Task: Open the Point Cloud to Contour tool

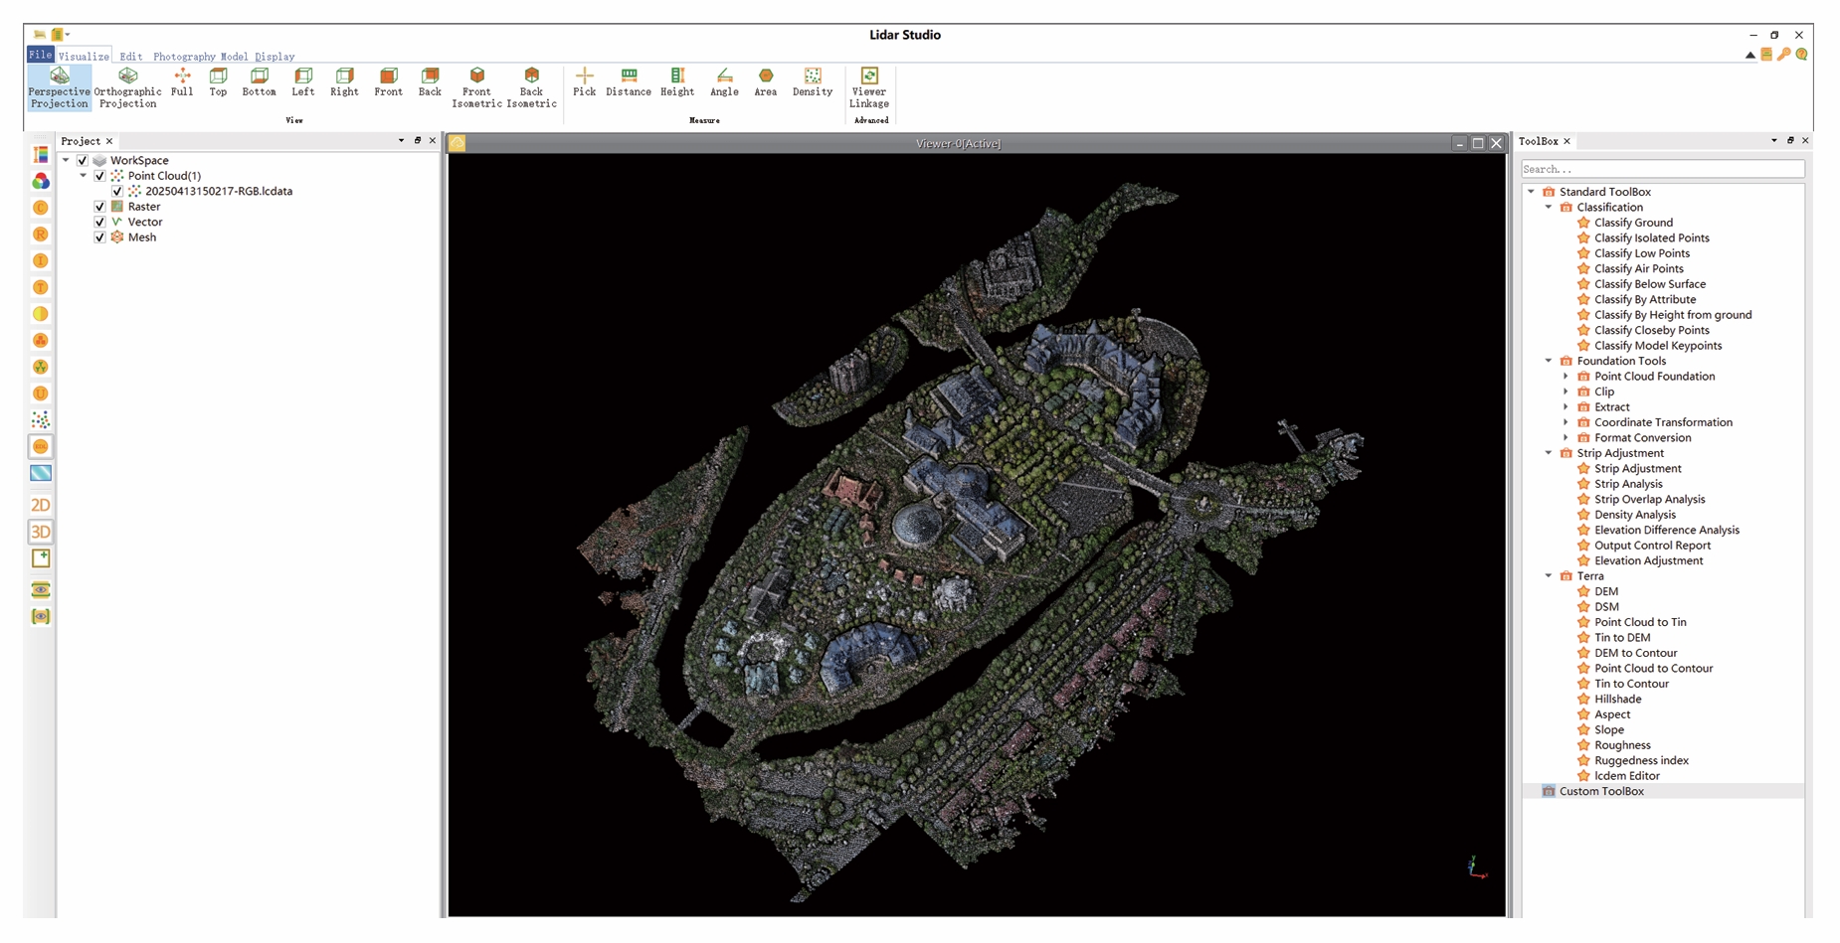Action: click(1653, 669)
